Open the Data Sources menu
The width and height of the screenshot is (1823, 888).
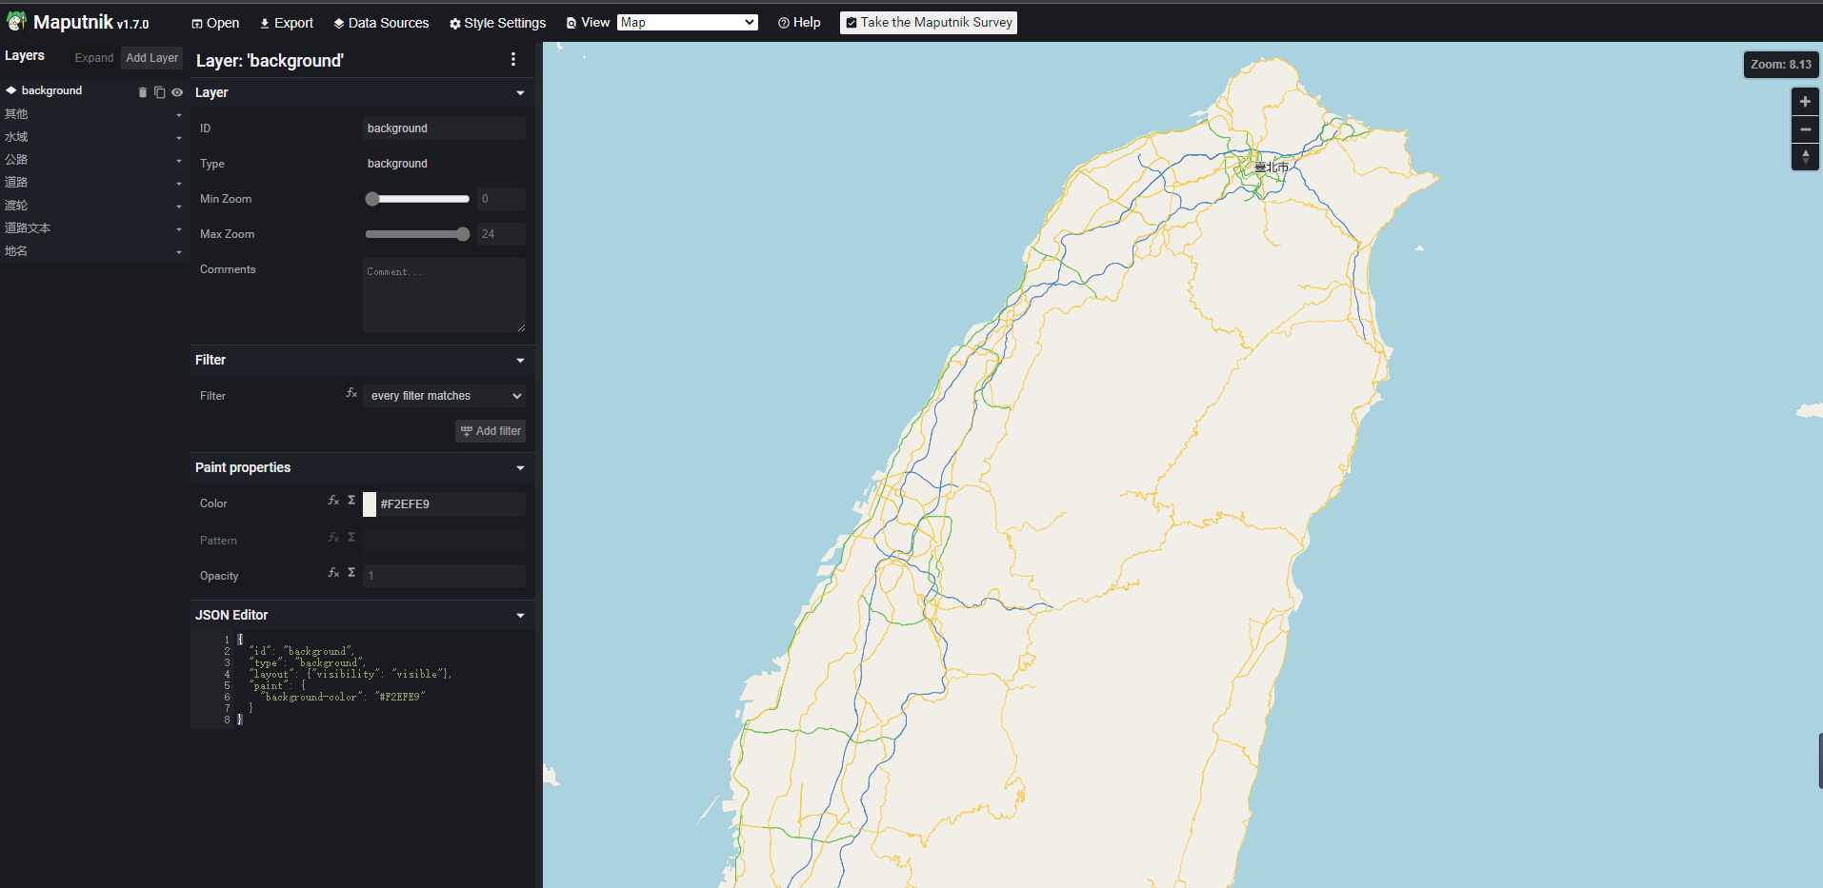380,22
